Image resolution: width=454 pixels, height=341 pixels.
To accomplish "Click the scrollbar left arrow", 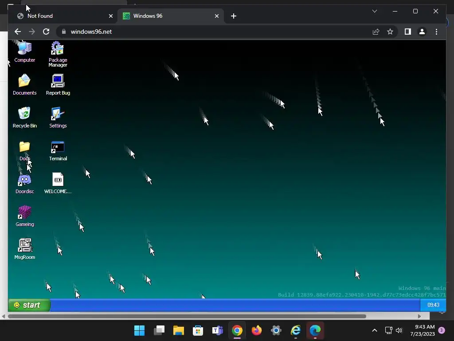I will tap(4, 316).
